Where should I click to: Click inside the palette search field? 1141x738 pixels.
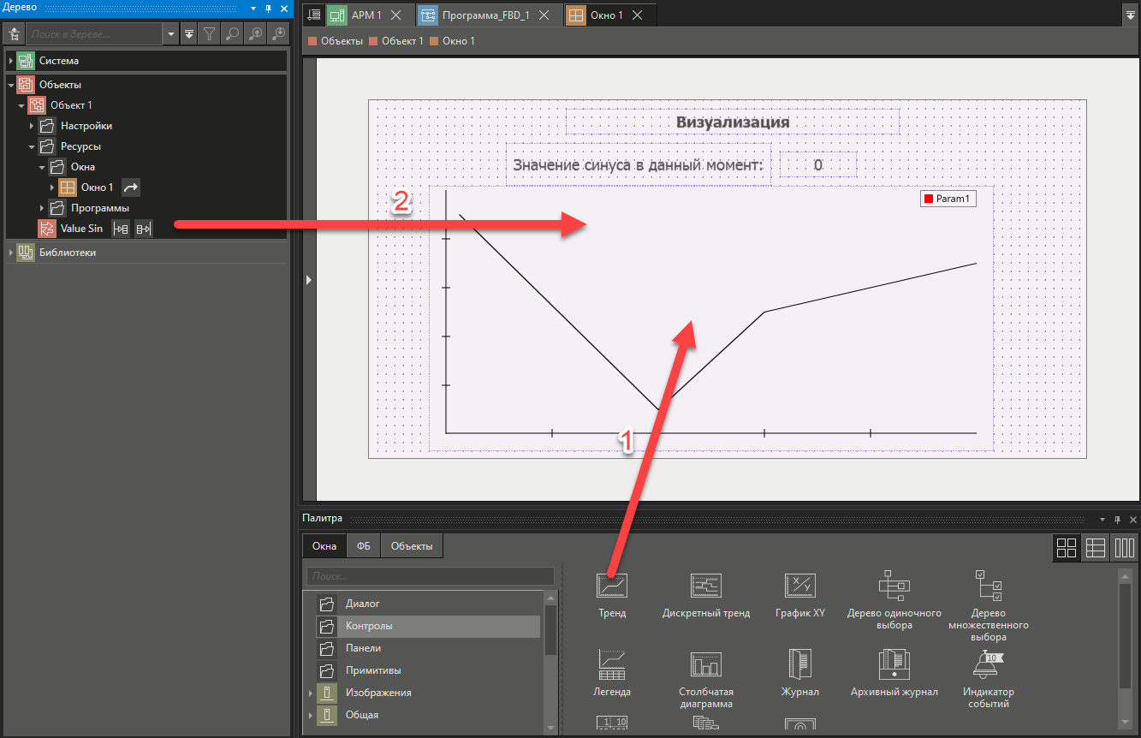click(x=430, y=576)
